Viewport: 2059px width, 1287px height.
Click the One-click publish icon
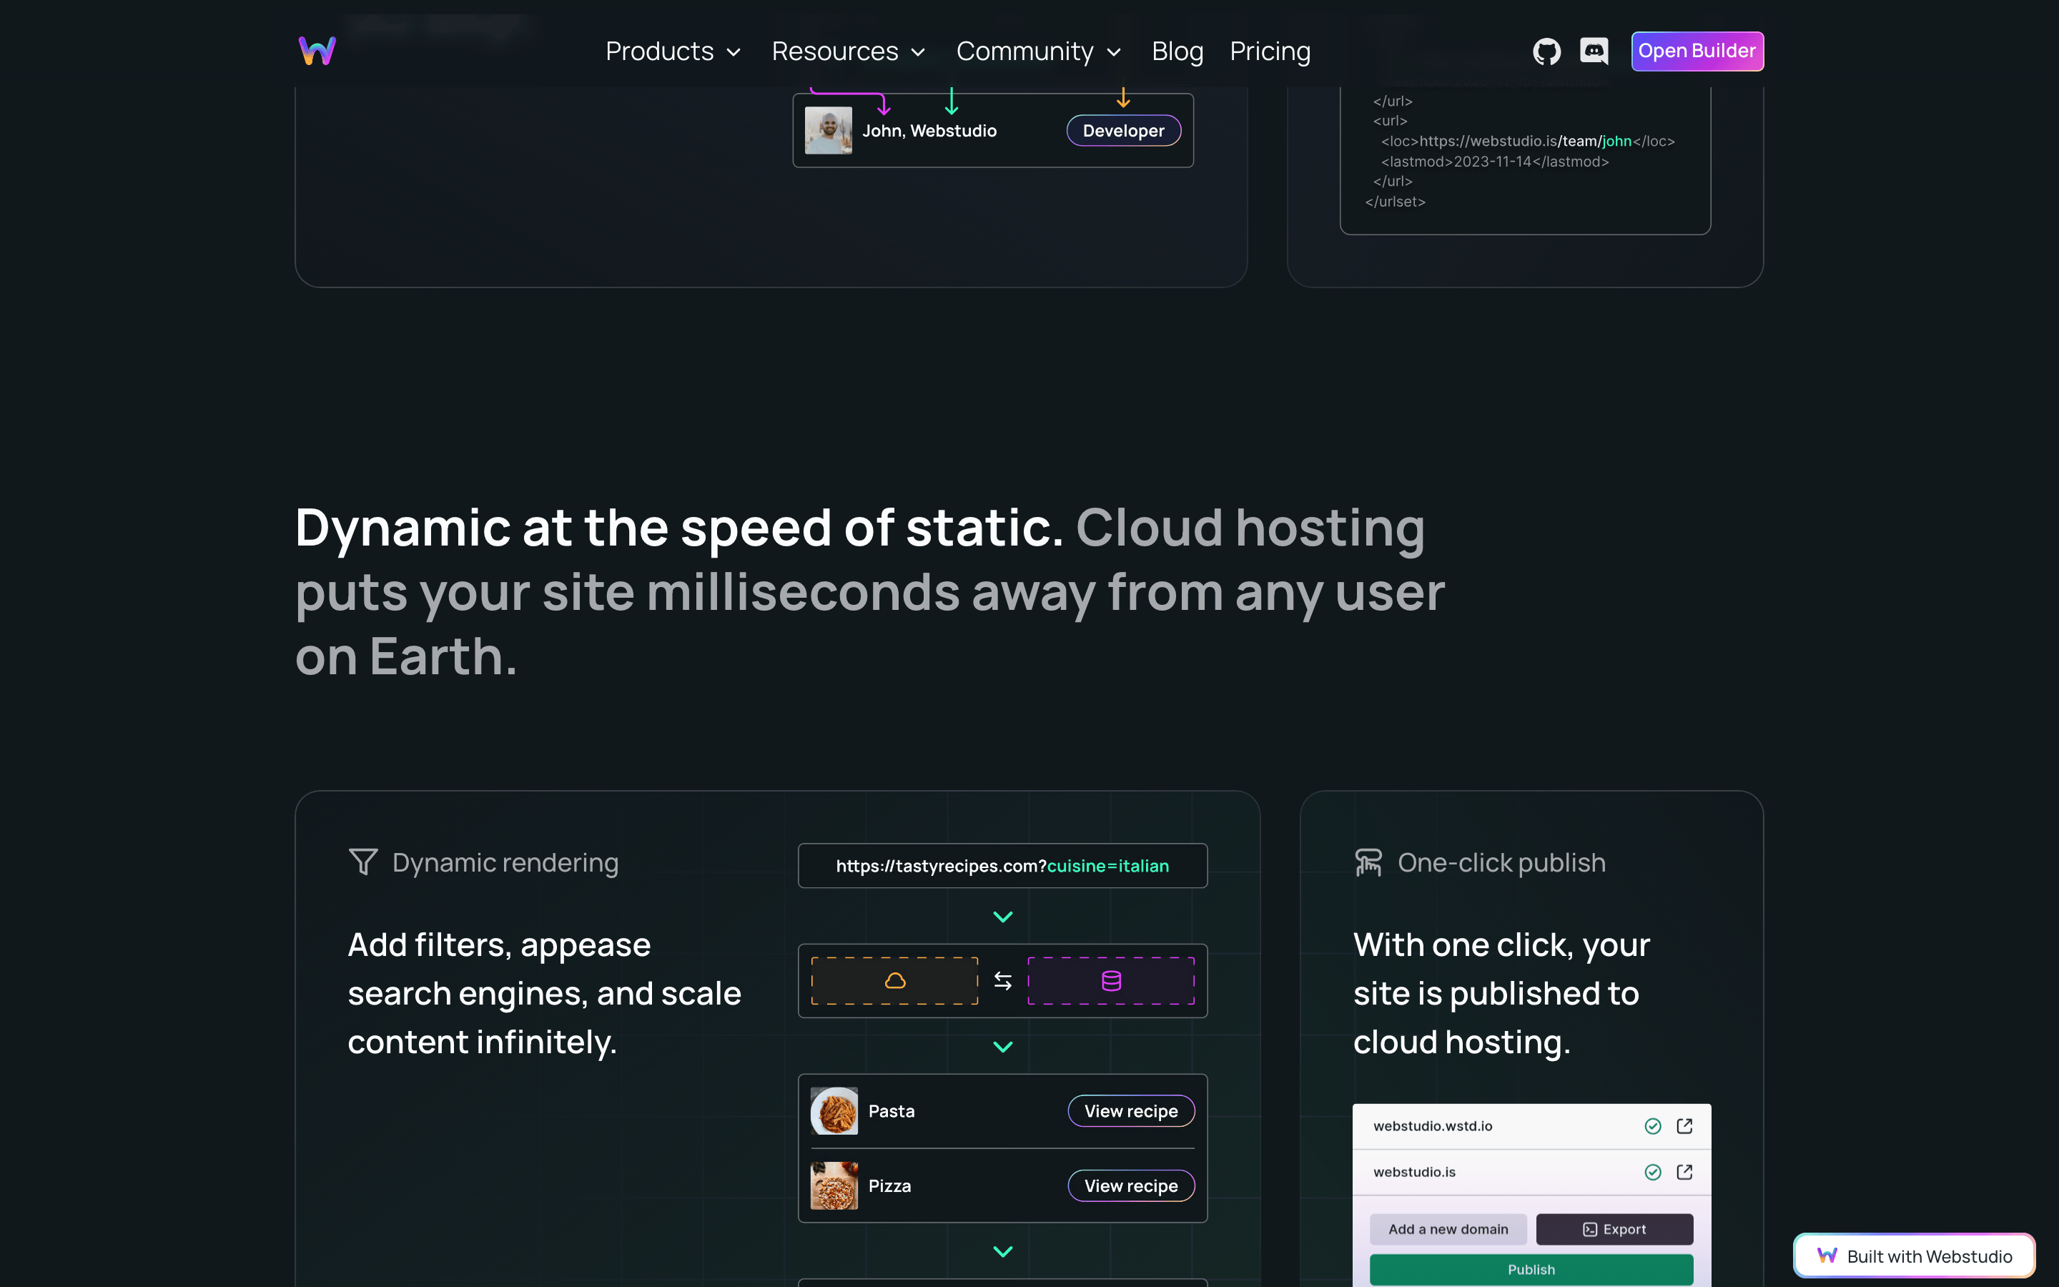[1368, 862]
